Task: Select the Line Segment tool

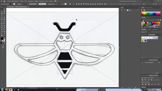Action: point(4,15)
